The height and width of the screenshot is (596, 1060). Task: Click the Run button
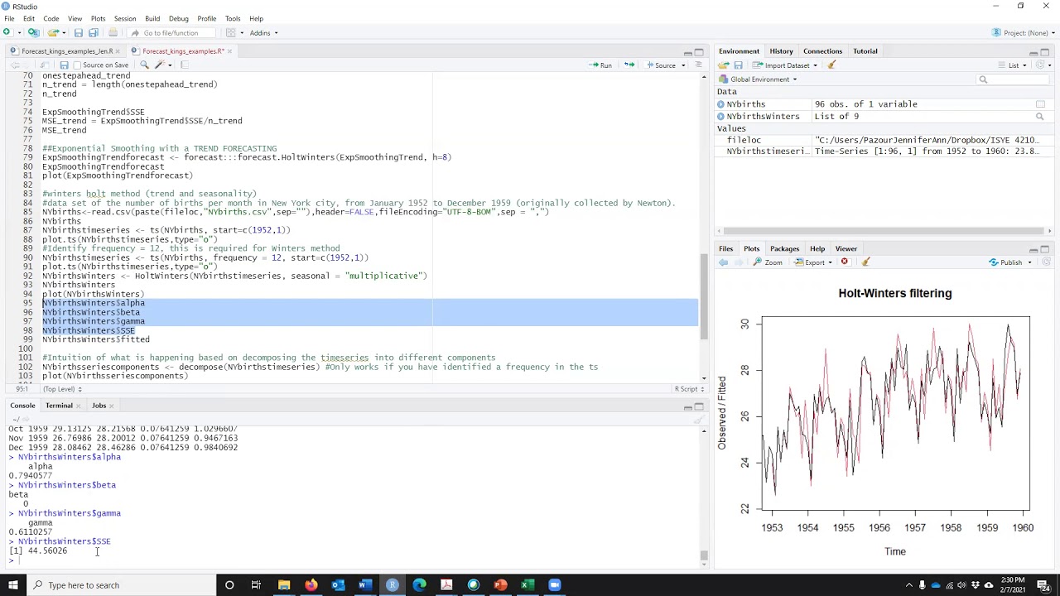click(x=600, y=65)
